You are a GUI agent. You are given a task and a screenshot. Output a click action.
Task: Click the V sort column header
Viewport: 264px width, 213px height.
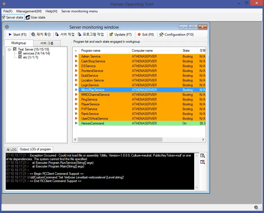[76, 51]
